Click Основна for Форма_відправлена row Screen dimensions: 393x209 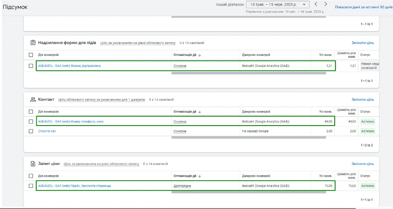point(180,66)
